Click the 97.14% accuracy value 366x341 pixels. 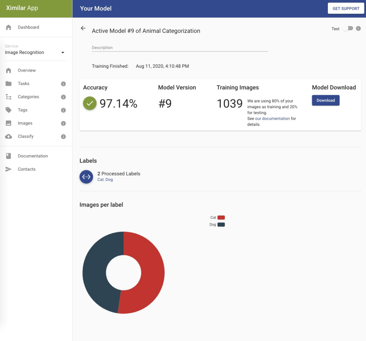pos(118,104)
